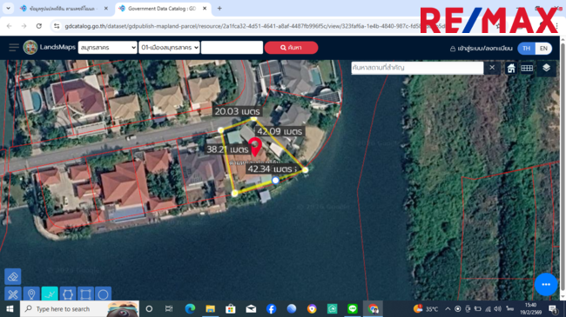Close the first browser tab
This screenshot has height=317, width=566.
[x=105, y=9]
